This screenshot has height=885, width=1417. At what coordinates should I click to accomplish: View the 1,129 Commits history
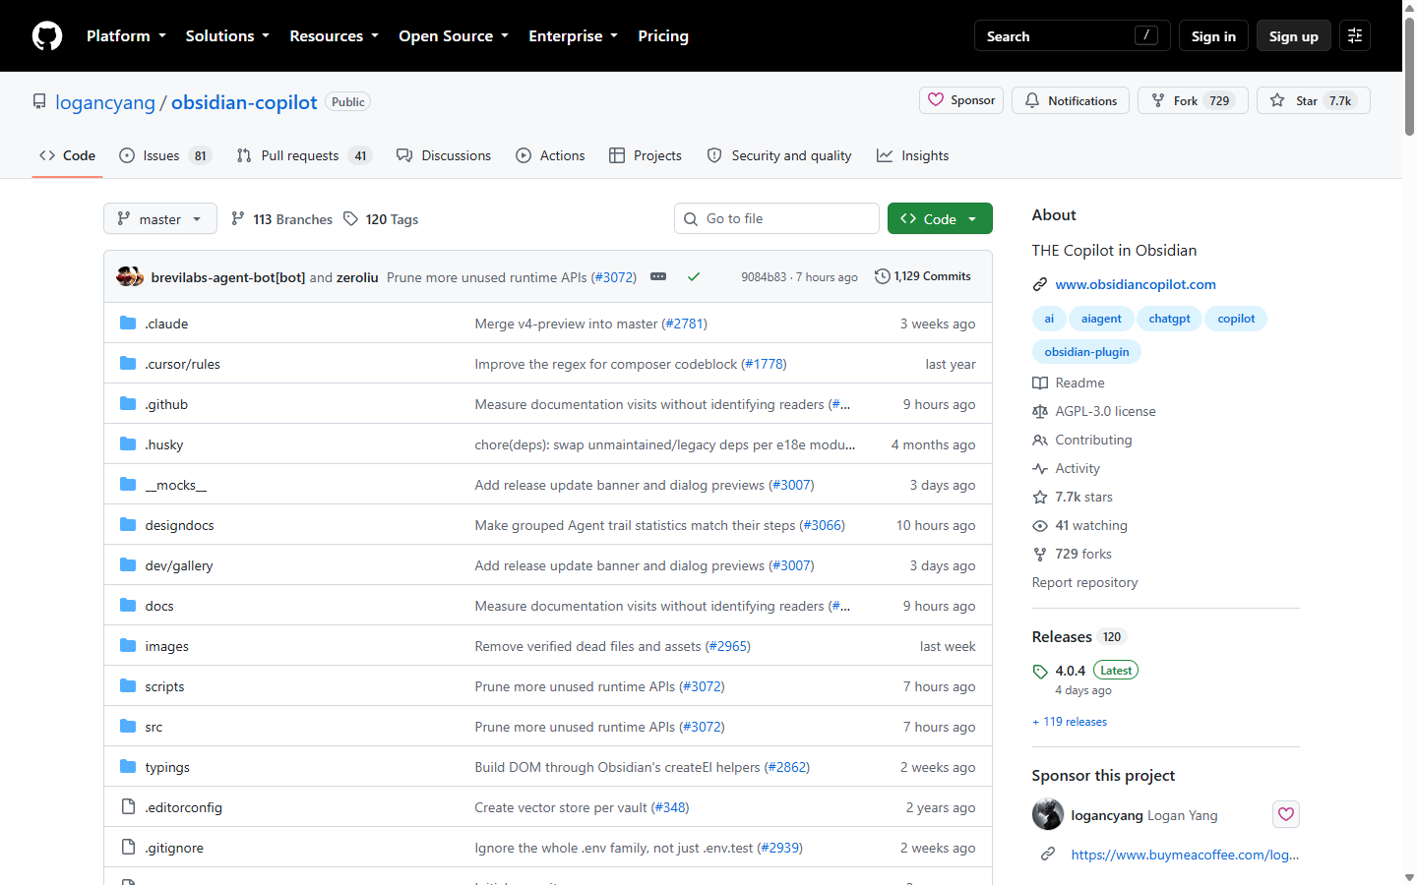(x=923, y=276)
